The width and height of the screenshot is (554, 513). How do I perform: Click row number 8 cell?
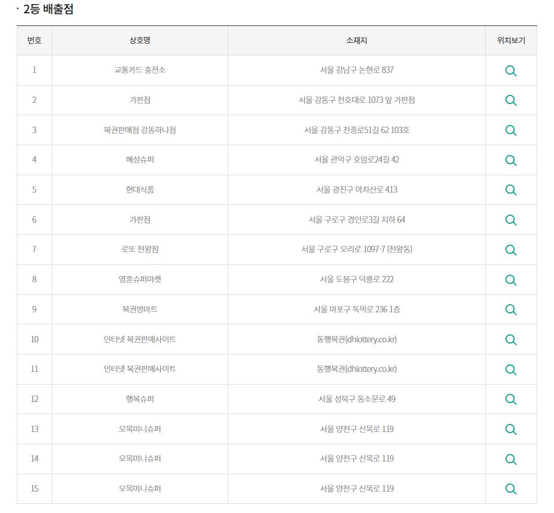(x=34, y=279)
